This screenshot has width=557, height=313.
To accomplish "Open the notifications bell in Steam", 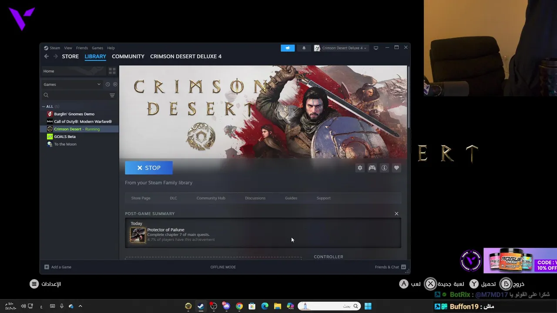I will [304, 48].
